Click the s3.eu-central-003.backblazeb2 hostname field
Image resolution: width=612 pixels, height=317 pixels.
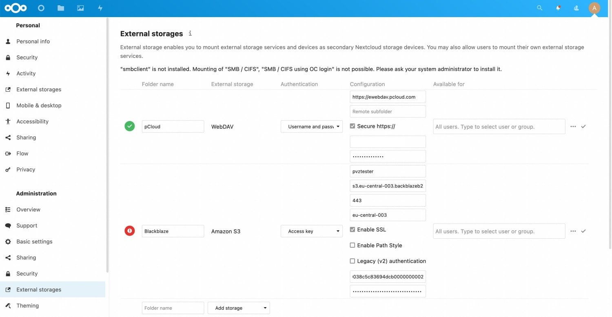[x=388, y=186]
